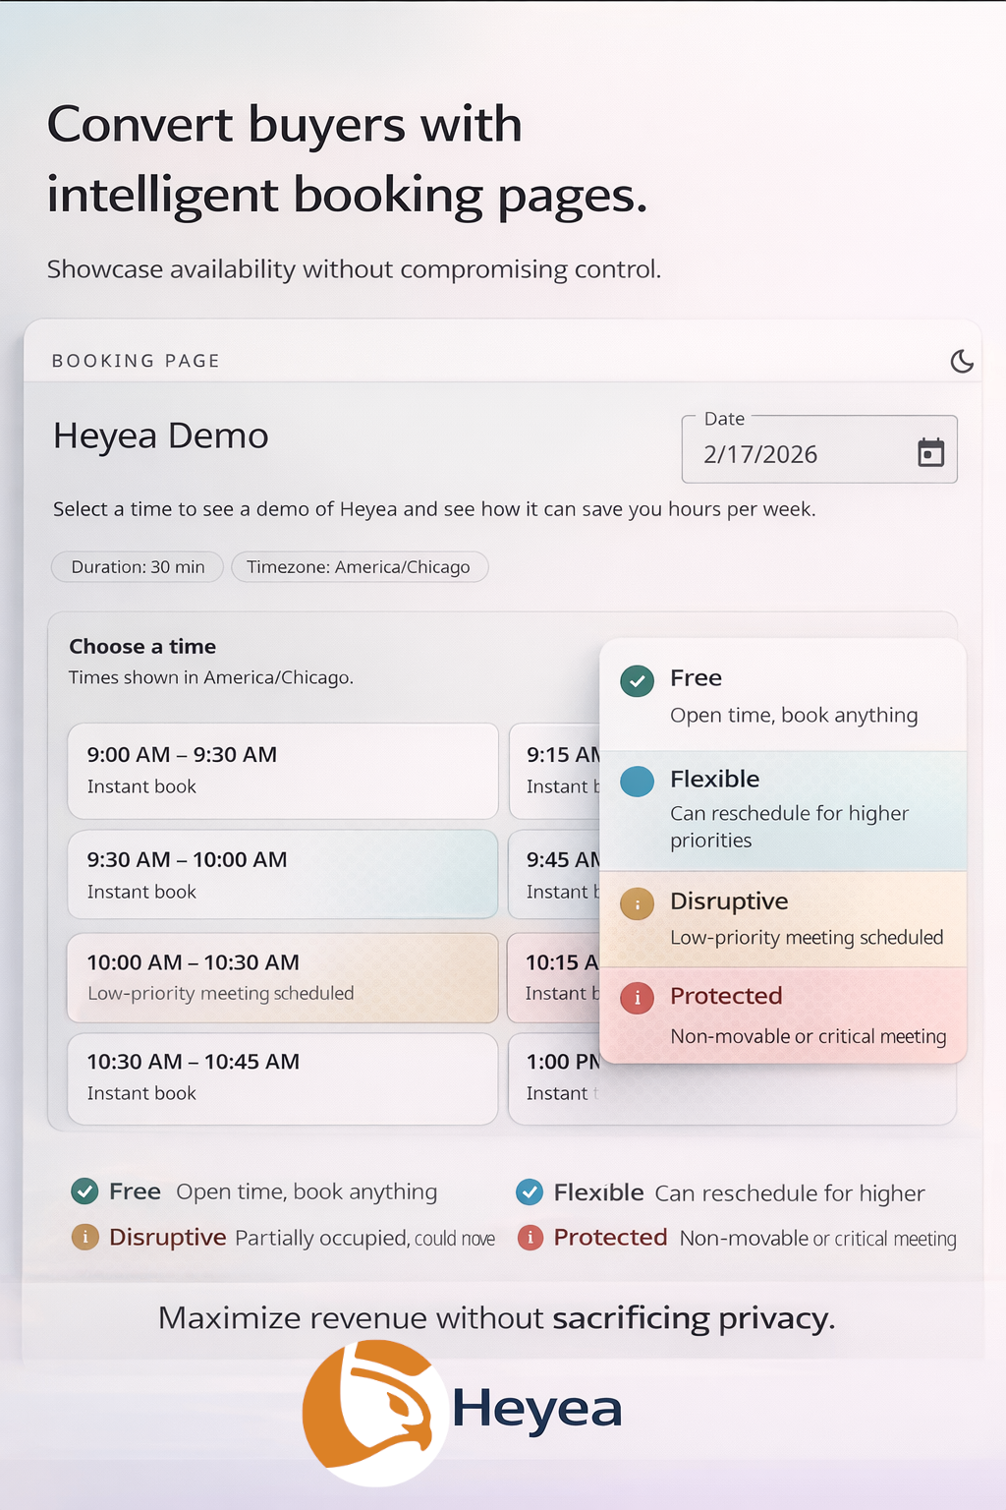
Task: Click the Flexible icon in the bottom legend
Action: (530, 1191)
